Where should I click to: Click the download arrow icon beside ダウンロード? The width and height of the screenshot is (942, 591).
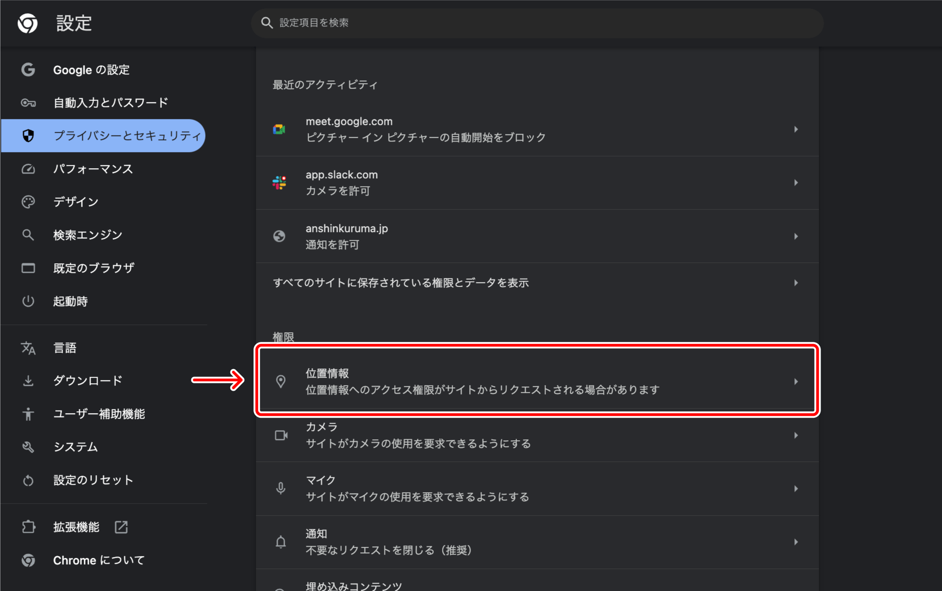point(28,381)
